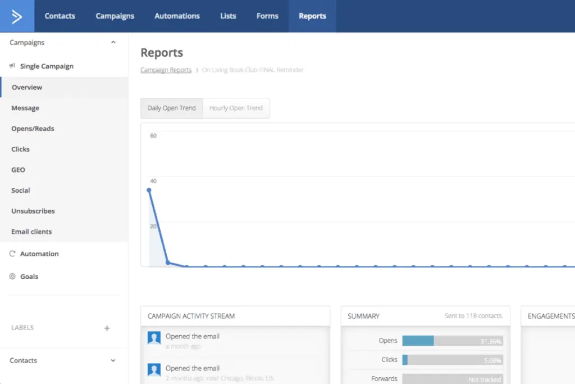This screenshot has height=384, width=575.
Task: Open the Contacts top menu
Action: [x=60, y=16]
